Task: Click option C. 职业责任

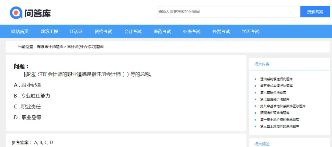Action: pos(27,106)
